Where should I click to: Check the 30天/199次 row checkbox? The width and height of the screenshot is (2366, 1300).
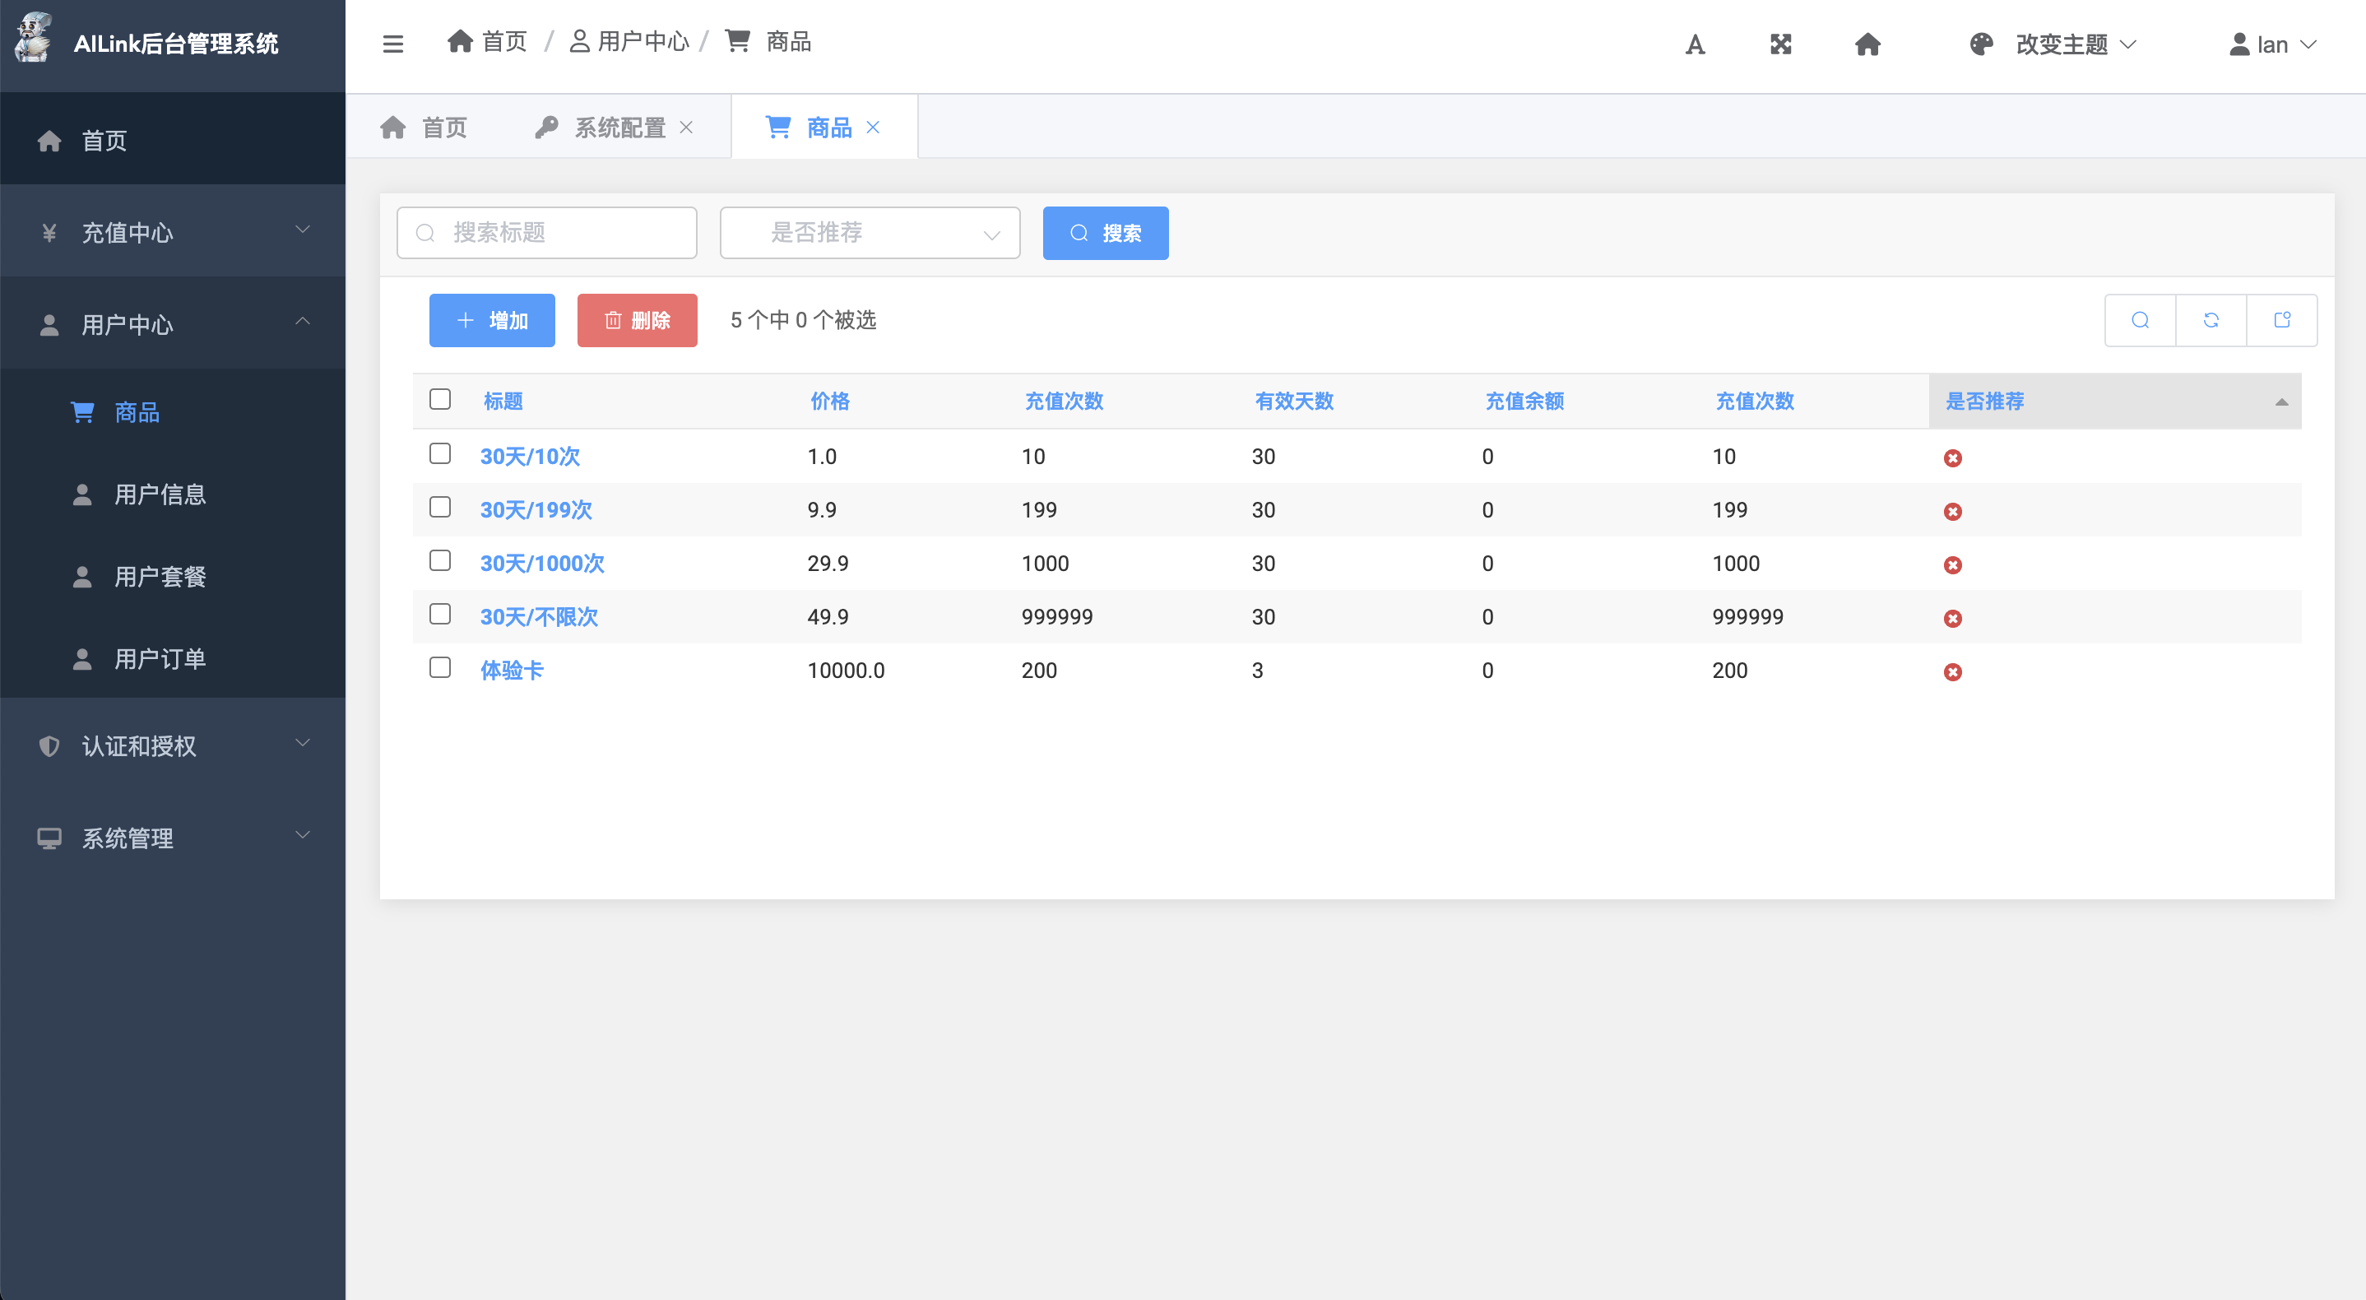(440, 507)
